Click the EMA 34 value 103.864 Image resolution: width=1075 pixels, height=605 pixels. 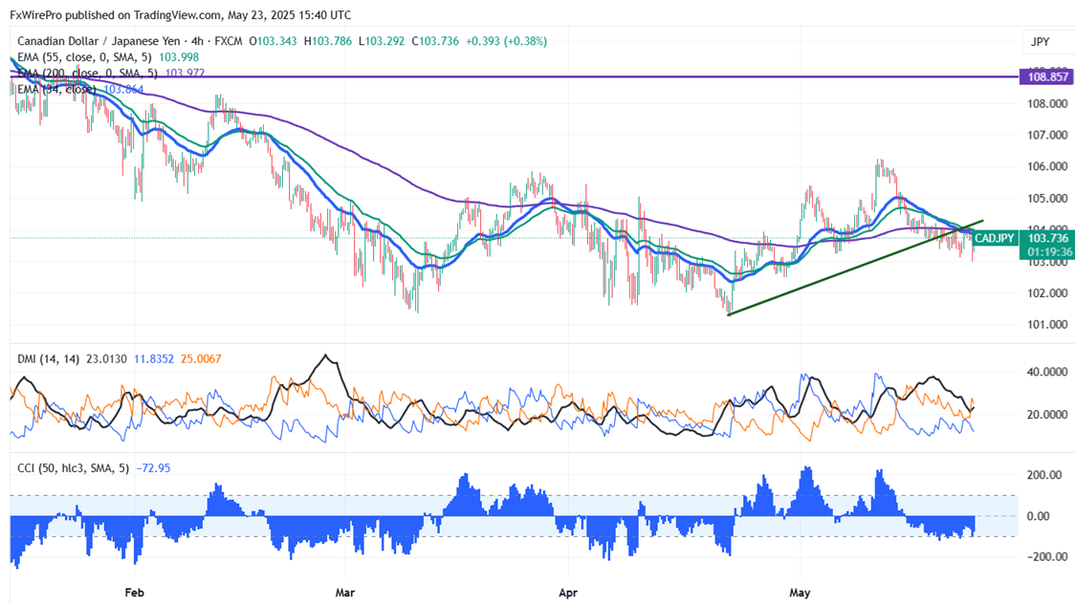point(123,90)
